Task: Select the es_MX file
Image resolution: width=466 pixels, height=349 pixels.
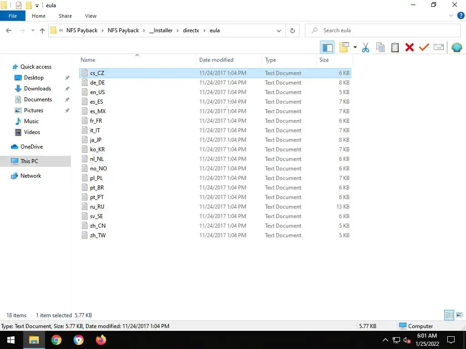Action: 215,111
